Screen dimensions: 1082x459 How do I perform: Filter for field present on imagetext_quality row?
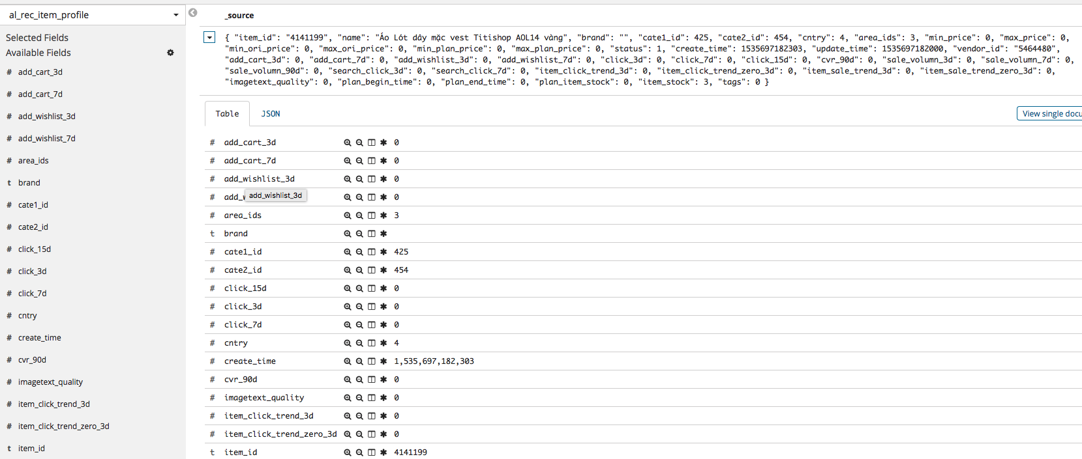(x=383, y=398)
